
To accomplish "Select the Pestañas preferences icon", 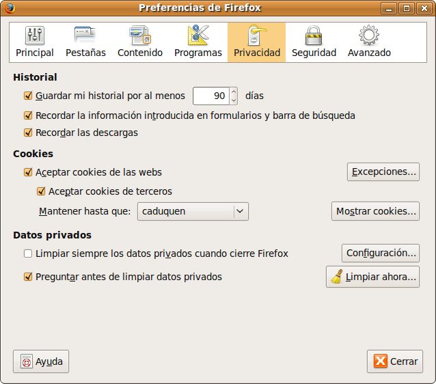I will pos(85,36).
